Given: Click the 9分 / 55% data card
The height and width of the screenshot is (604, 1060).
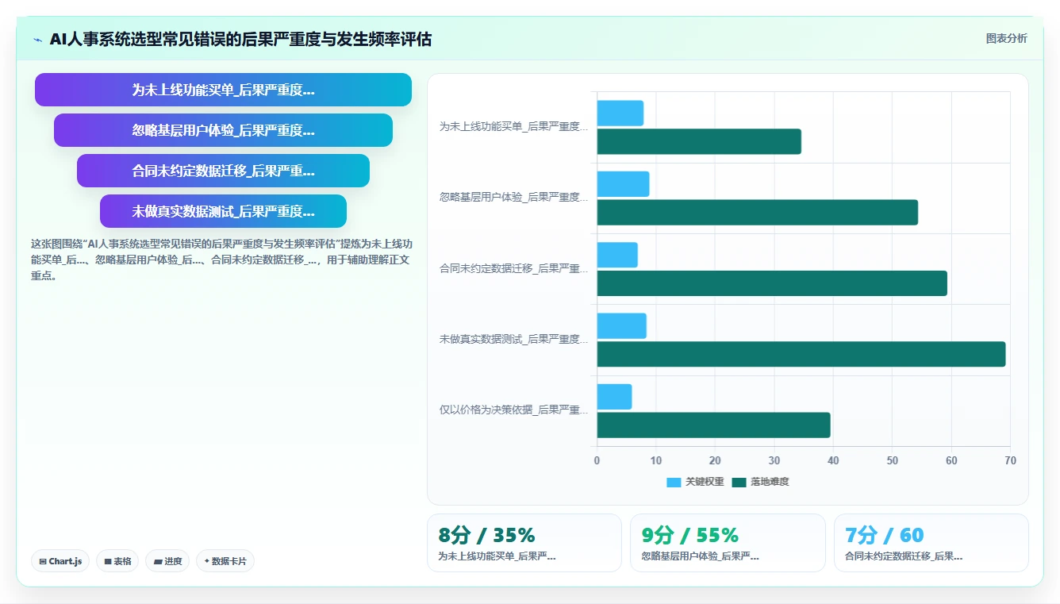Looking at the screenshot, I should 728,543.
